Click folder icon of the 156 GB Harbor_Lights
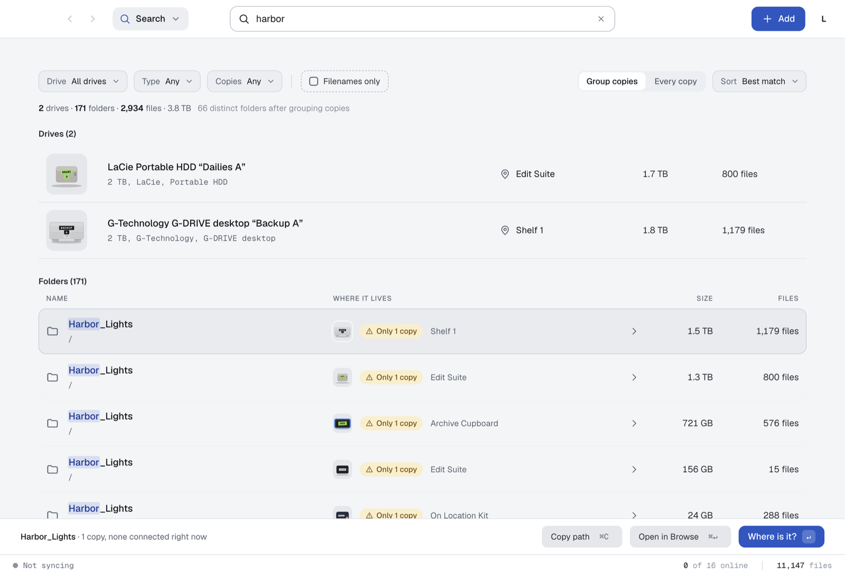The width and height of the screenshot is (845, 576). (x=52, y=469)
